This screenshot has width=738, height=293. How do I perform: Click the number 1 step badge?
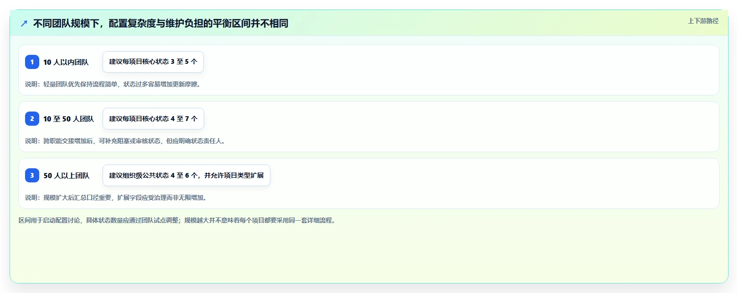(x=32, y=62)
